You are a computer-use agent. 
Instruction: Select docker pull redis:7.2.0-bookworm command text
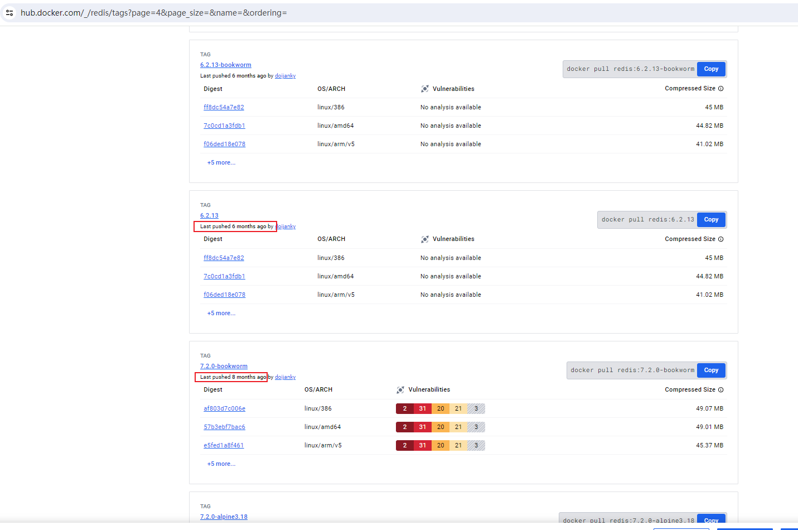pos(632,370)
